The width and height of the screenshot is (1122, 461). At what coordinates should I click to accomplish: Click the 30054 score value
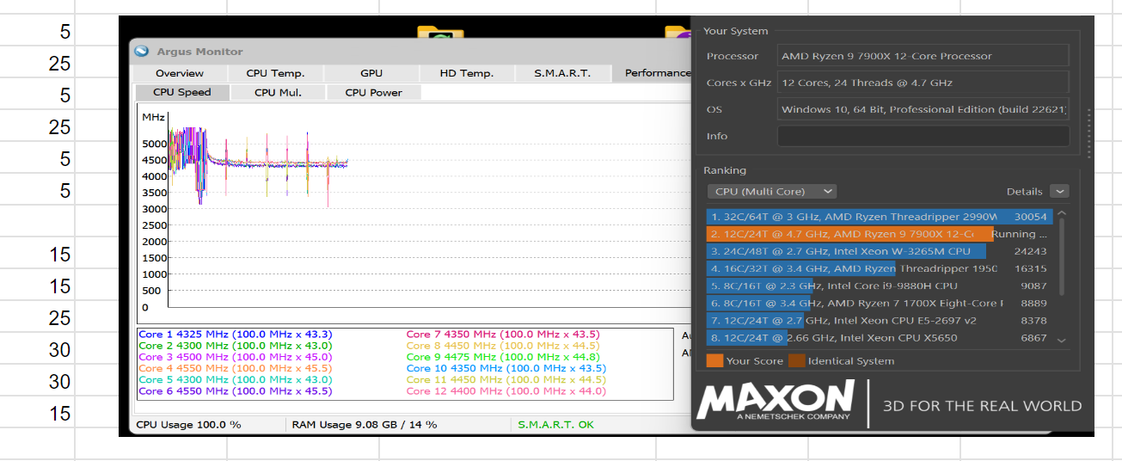[x=1030, y=217]
